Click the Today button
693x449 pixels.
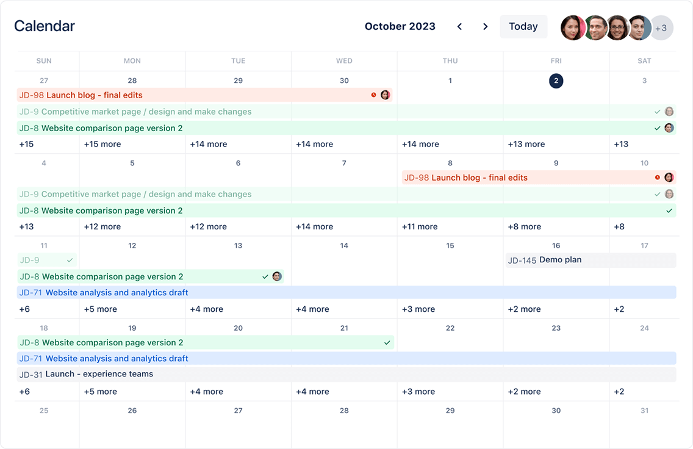coord(523,26)
